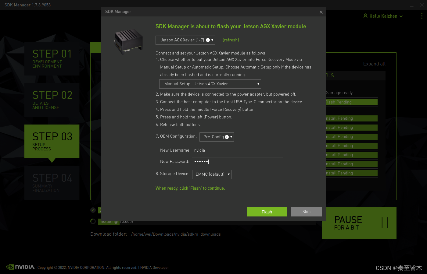
Task: Click the New Username field
Action: (x=238, y=150)
